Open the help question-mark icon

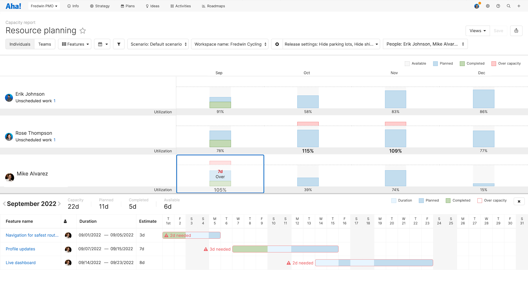pos(498,6)
